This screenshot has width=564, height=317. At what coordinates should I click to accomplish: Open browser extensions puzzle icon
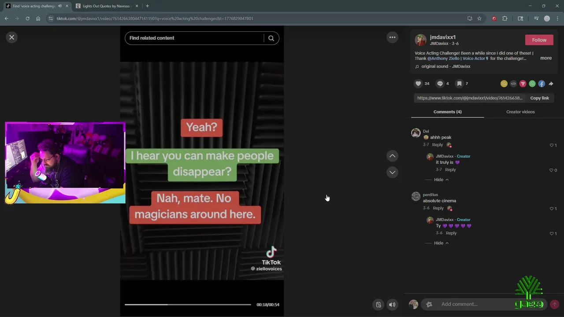[505, 18]
